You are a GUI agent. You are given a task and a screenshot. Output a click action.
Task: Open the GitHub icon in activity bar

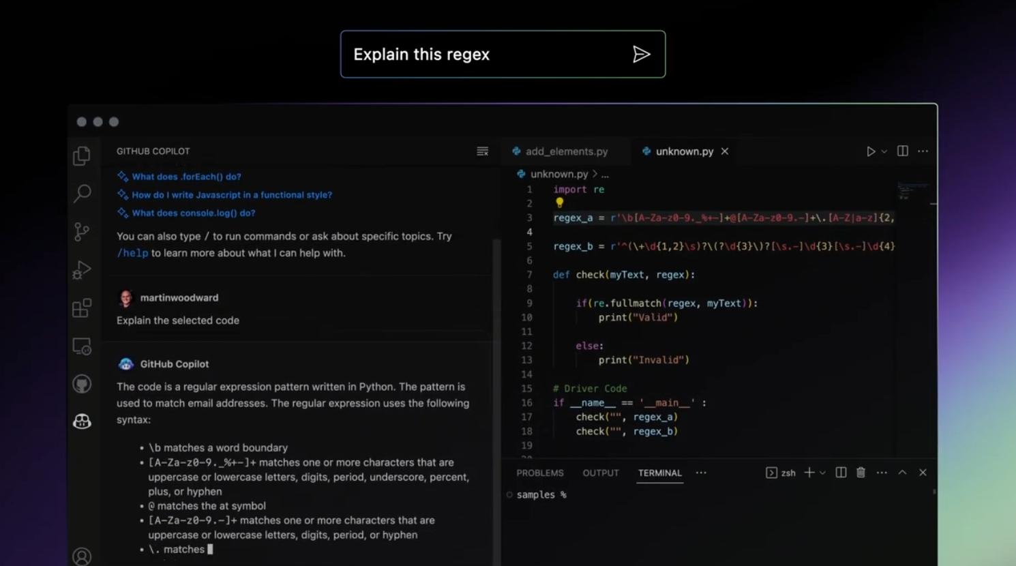[82, 384]
